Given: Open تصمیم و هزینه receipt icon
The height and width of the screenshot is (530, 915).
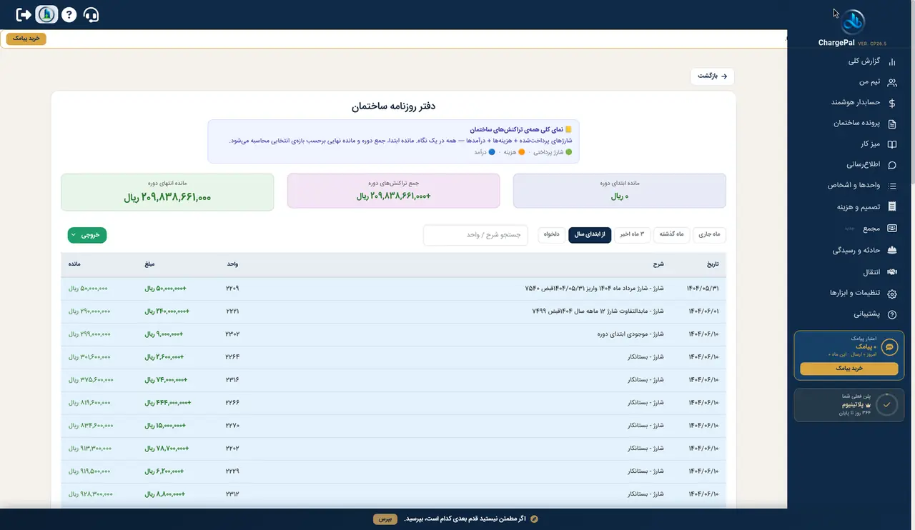Looking at the screenshot, I should (891, 206).
